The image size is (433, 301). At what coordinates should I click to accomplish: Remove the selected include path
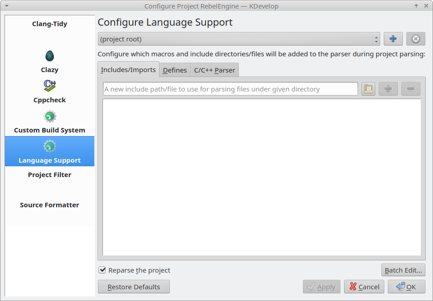pyautogui.click(x=410, y=89)
